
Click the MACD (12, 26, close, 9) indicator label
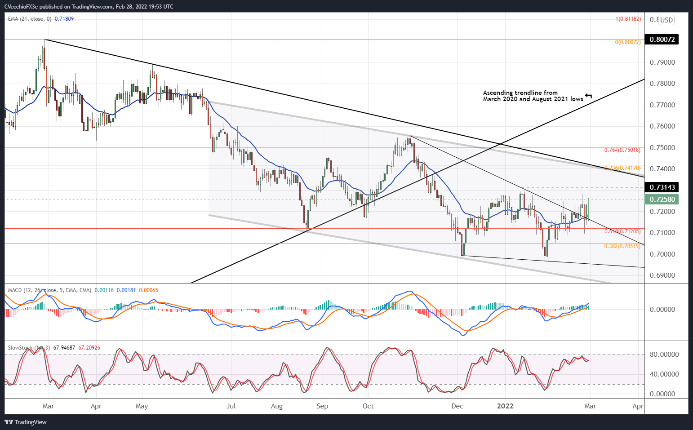[49, 290]
